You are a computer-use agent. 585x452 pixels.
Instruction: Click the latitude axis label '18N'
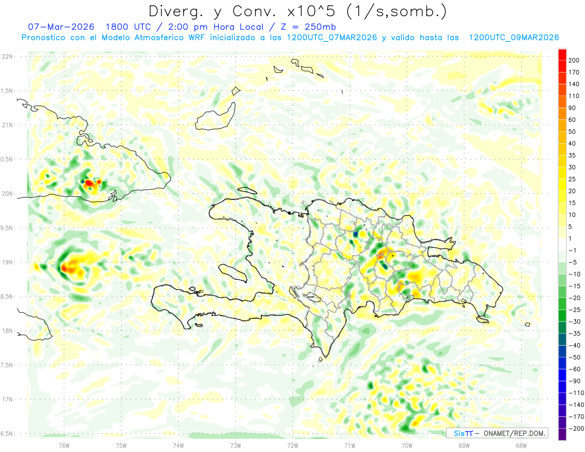(x=7, y=331)
